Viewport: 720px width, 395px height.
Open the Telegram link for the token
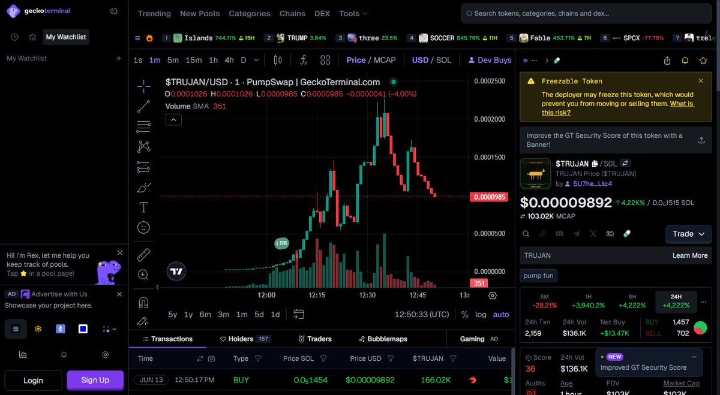(577, 234)
